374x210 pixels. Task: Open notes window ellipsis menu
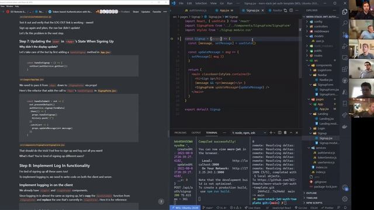165,12
